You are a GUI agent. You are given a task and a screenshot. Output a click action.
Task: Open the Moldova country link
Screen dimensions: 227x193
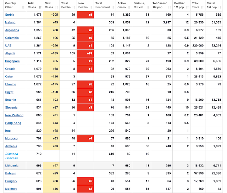(x=11, y=189)
